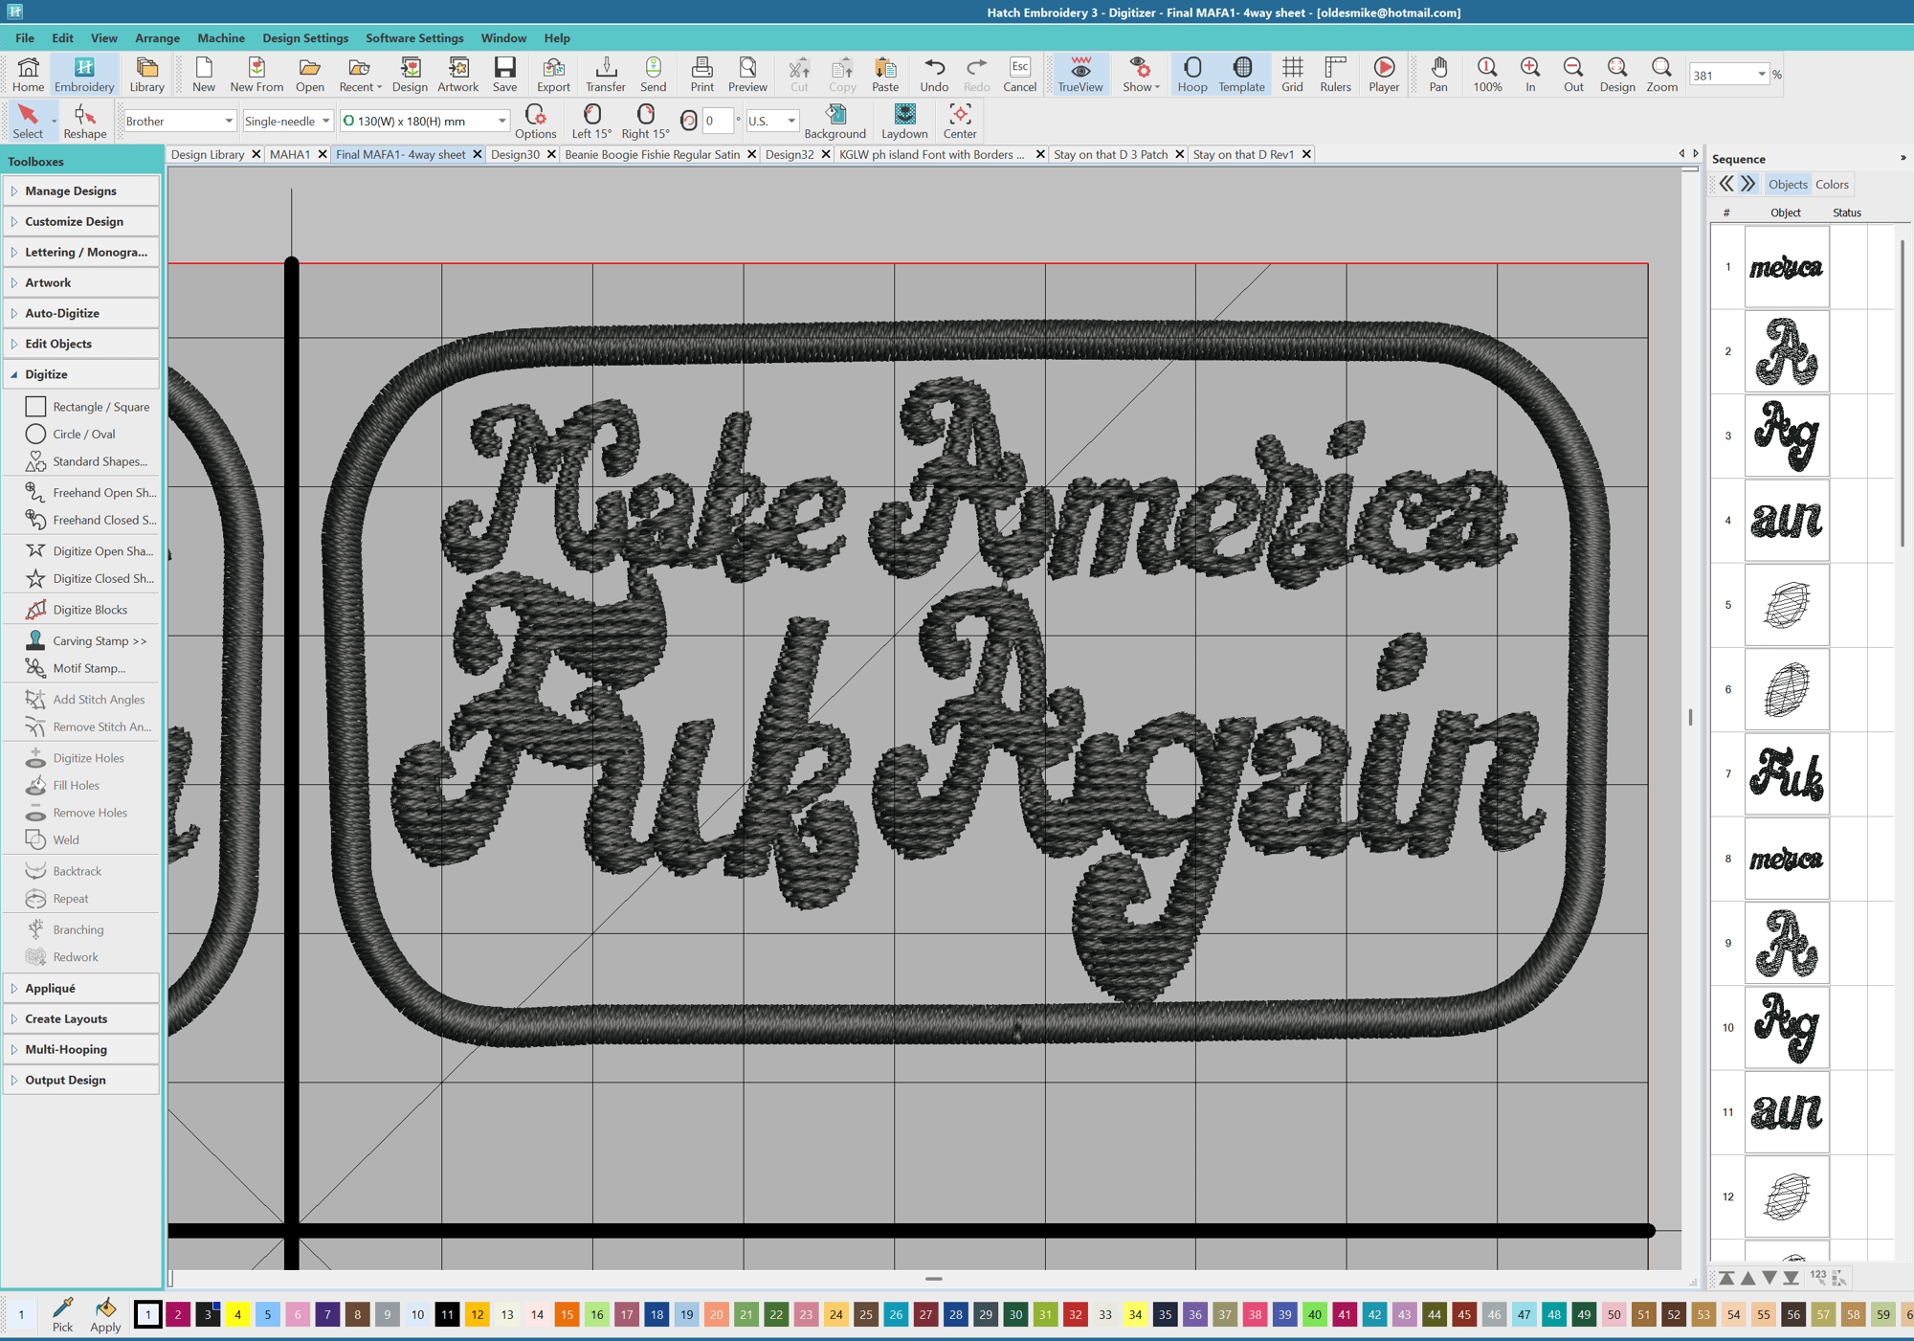Open the Software Settings menu

tap(413, 38)
